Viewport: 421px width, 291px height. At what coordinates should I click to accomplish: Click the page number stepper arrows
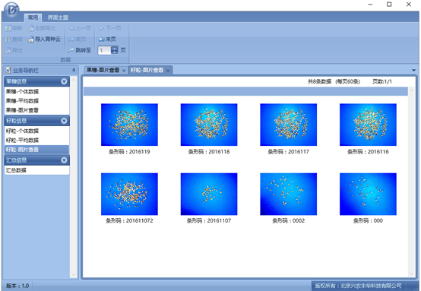point(115,50)
